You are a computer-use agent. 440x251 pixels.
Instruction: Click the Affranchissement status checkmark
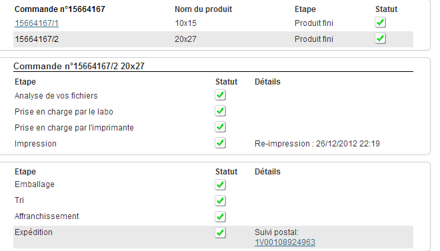220,216
